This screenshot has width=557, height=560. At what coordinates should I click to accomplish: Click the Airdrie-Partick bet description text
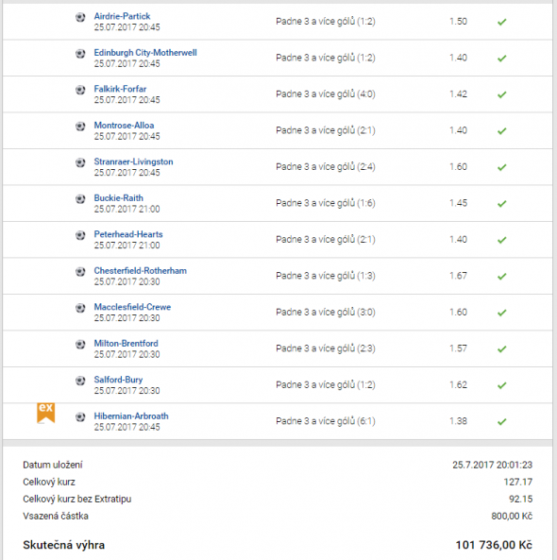coord(326,22)
